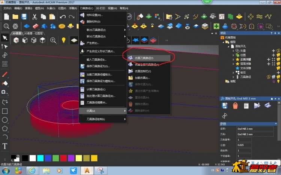
Task: Select the Arc tool in left toolbox
Action: click(5, 137)
